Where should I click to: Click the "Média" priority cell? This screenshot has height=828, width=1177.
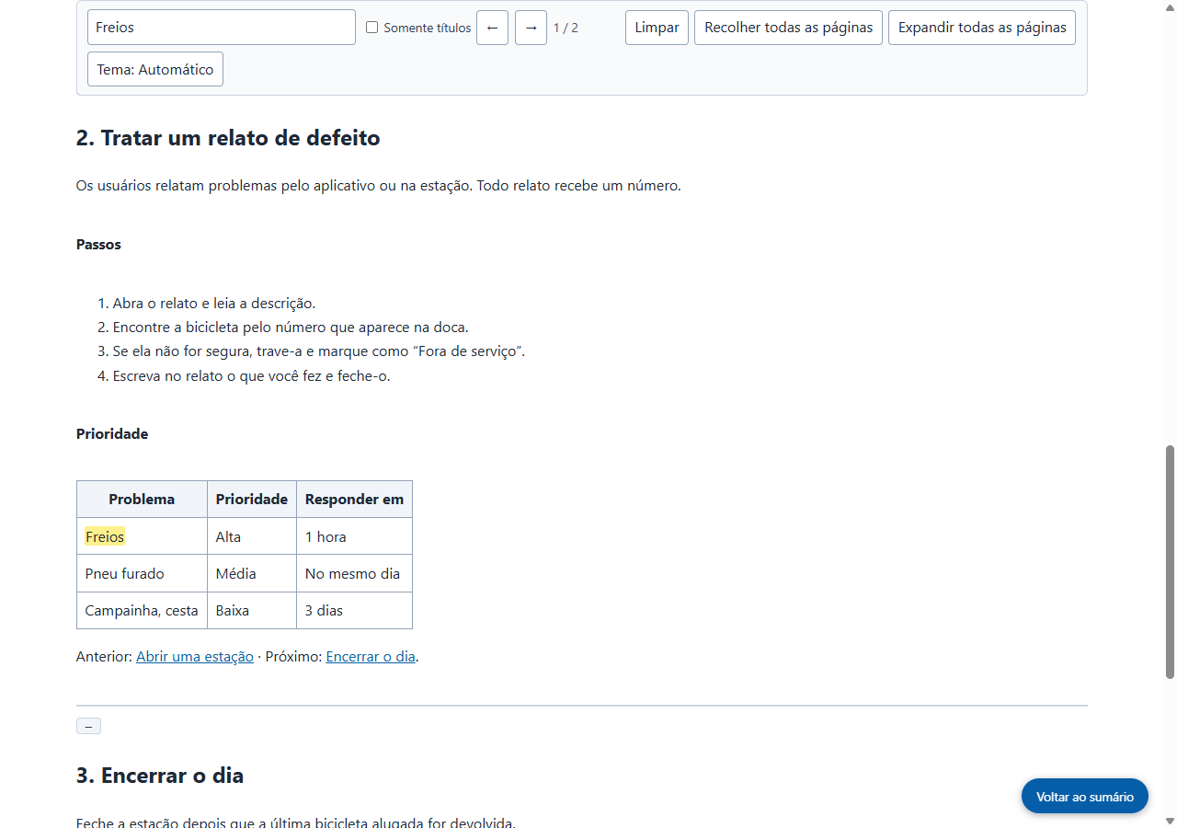click(x=252, y=573)
